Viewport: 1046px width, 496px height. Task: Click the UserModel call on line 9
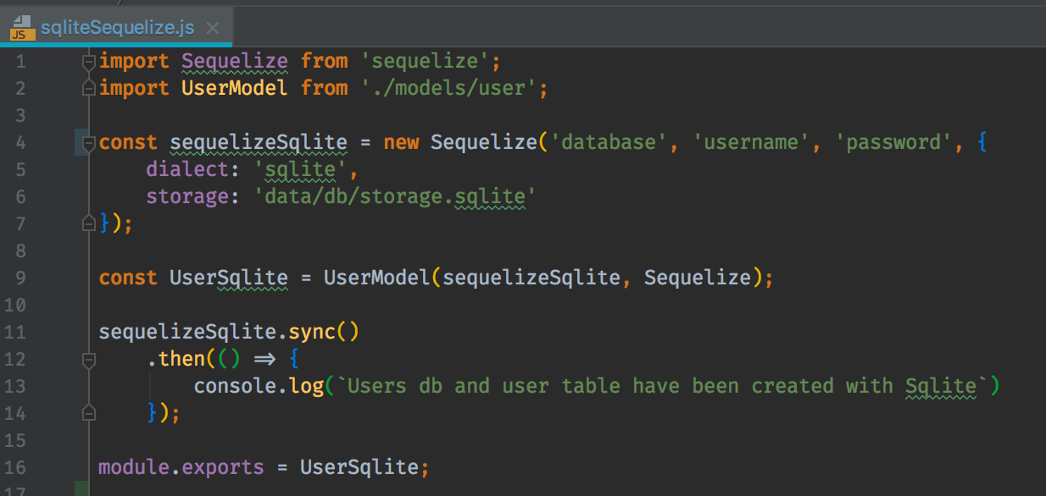tap(377, 278)
